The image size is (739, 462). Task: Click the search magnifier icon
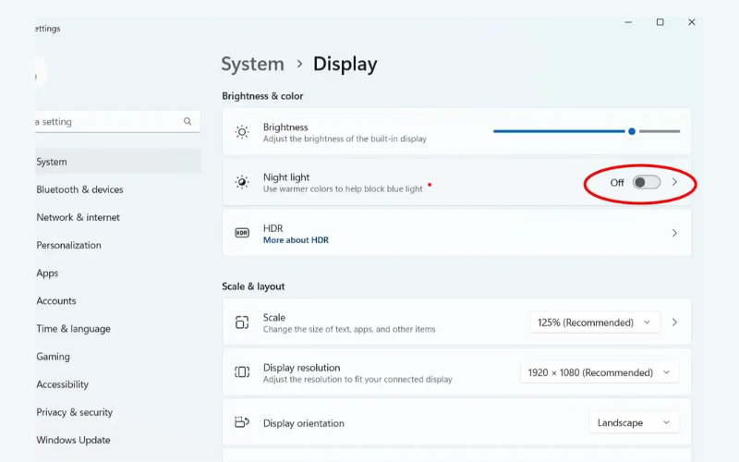coord(188,122)
